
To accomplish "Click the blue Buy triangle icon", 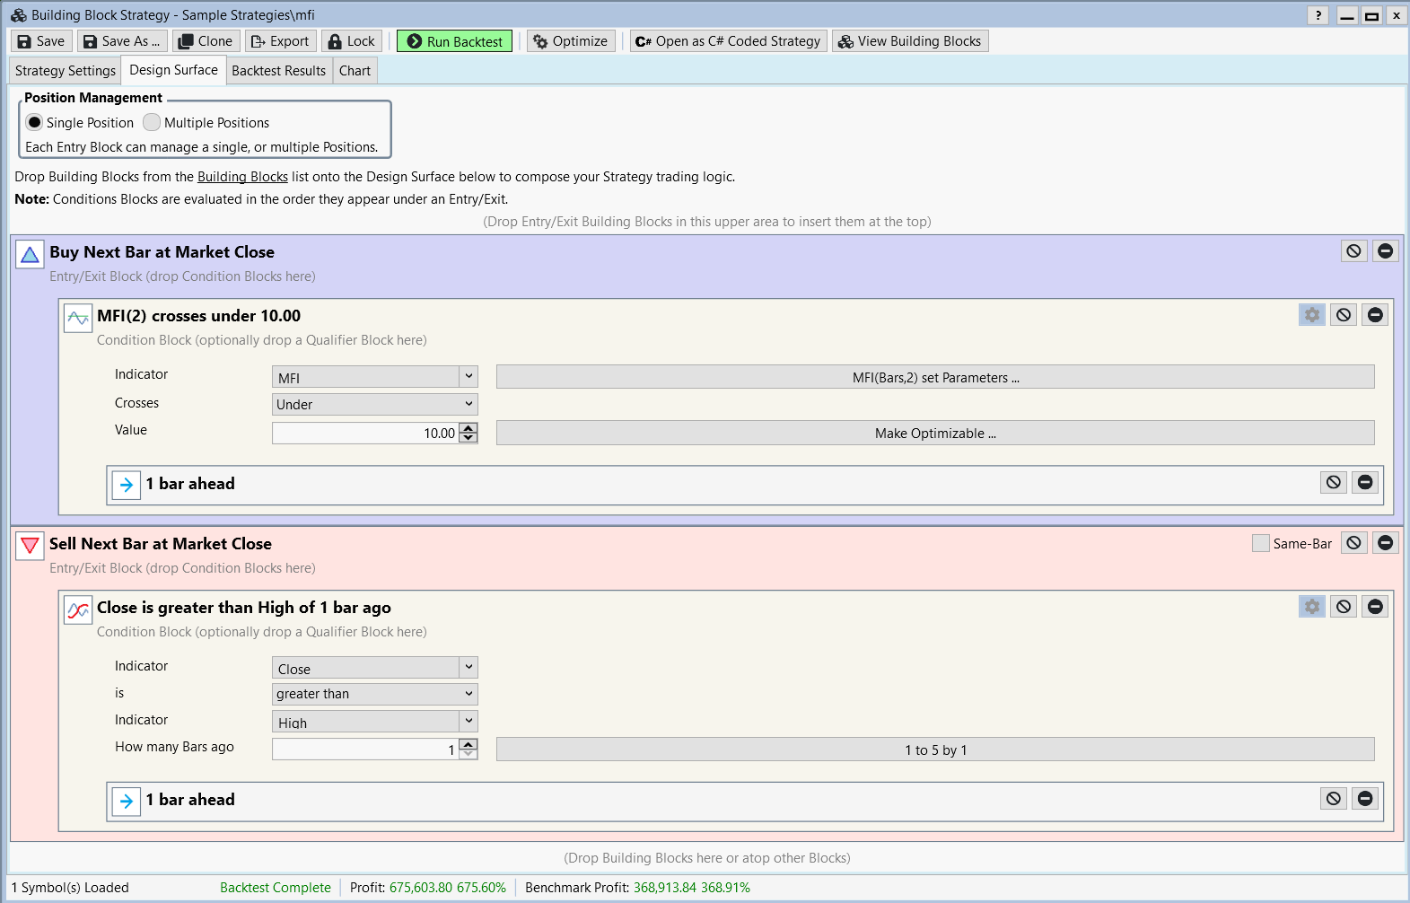I will 30,255.
